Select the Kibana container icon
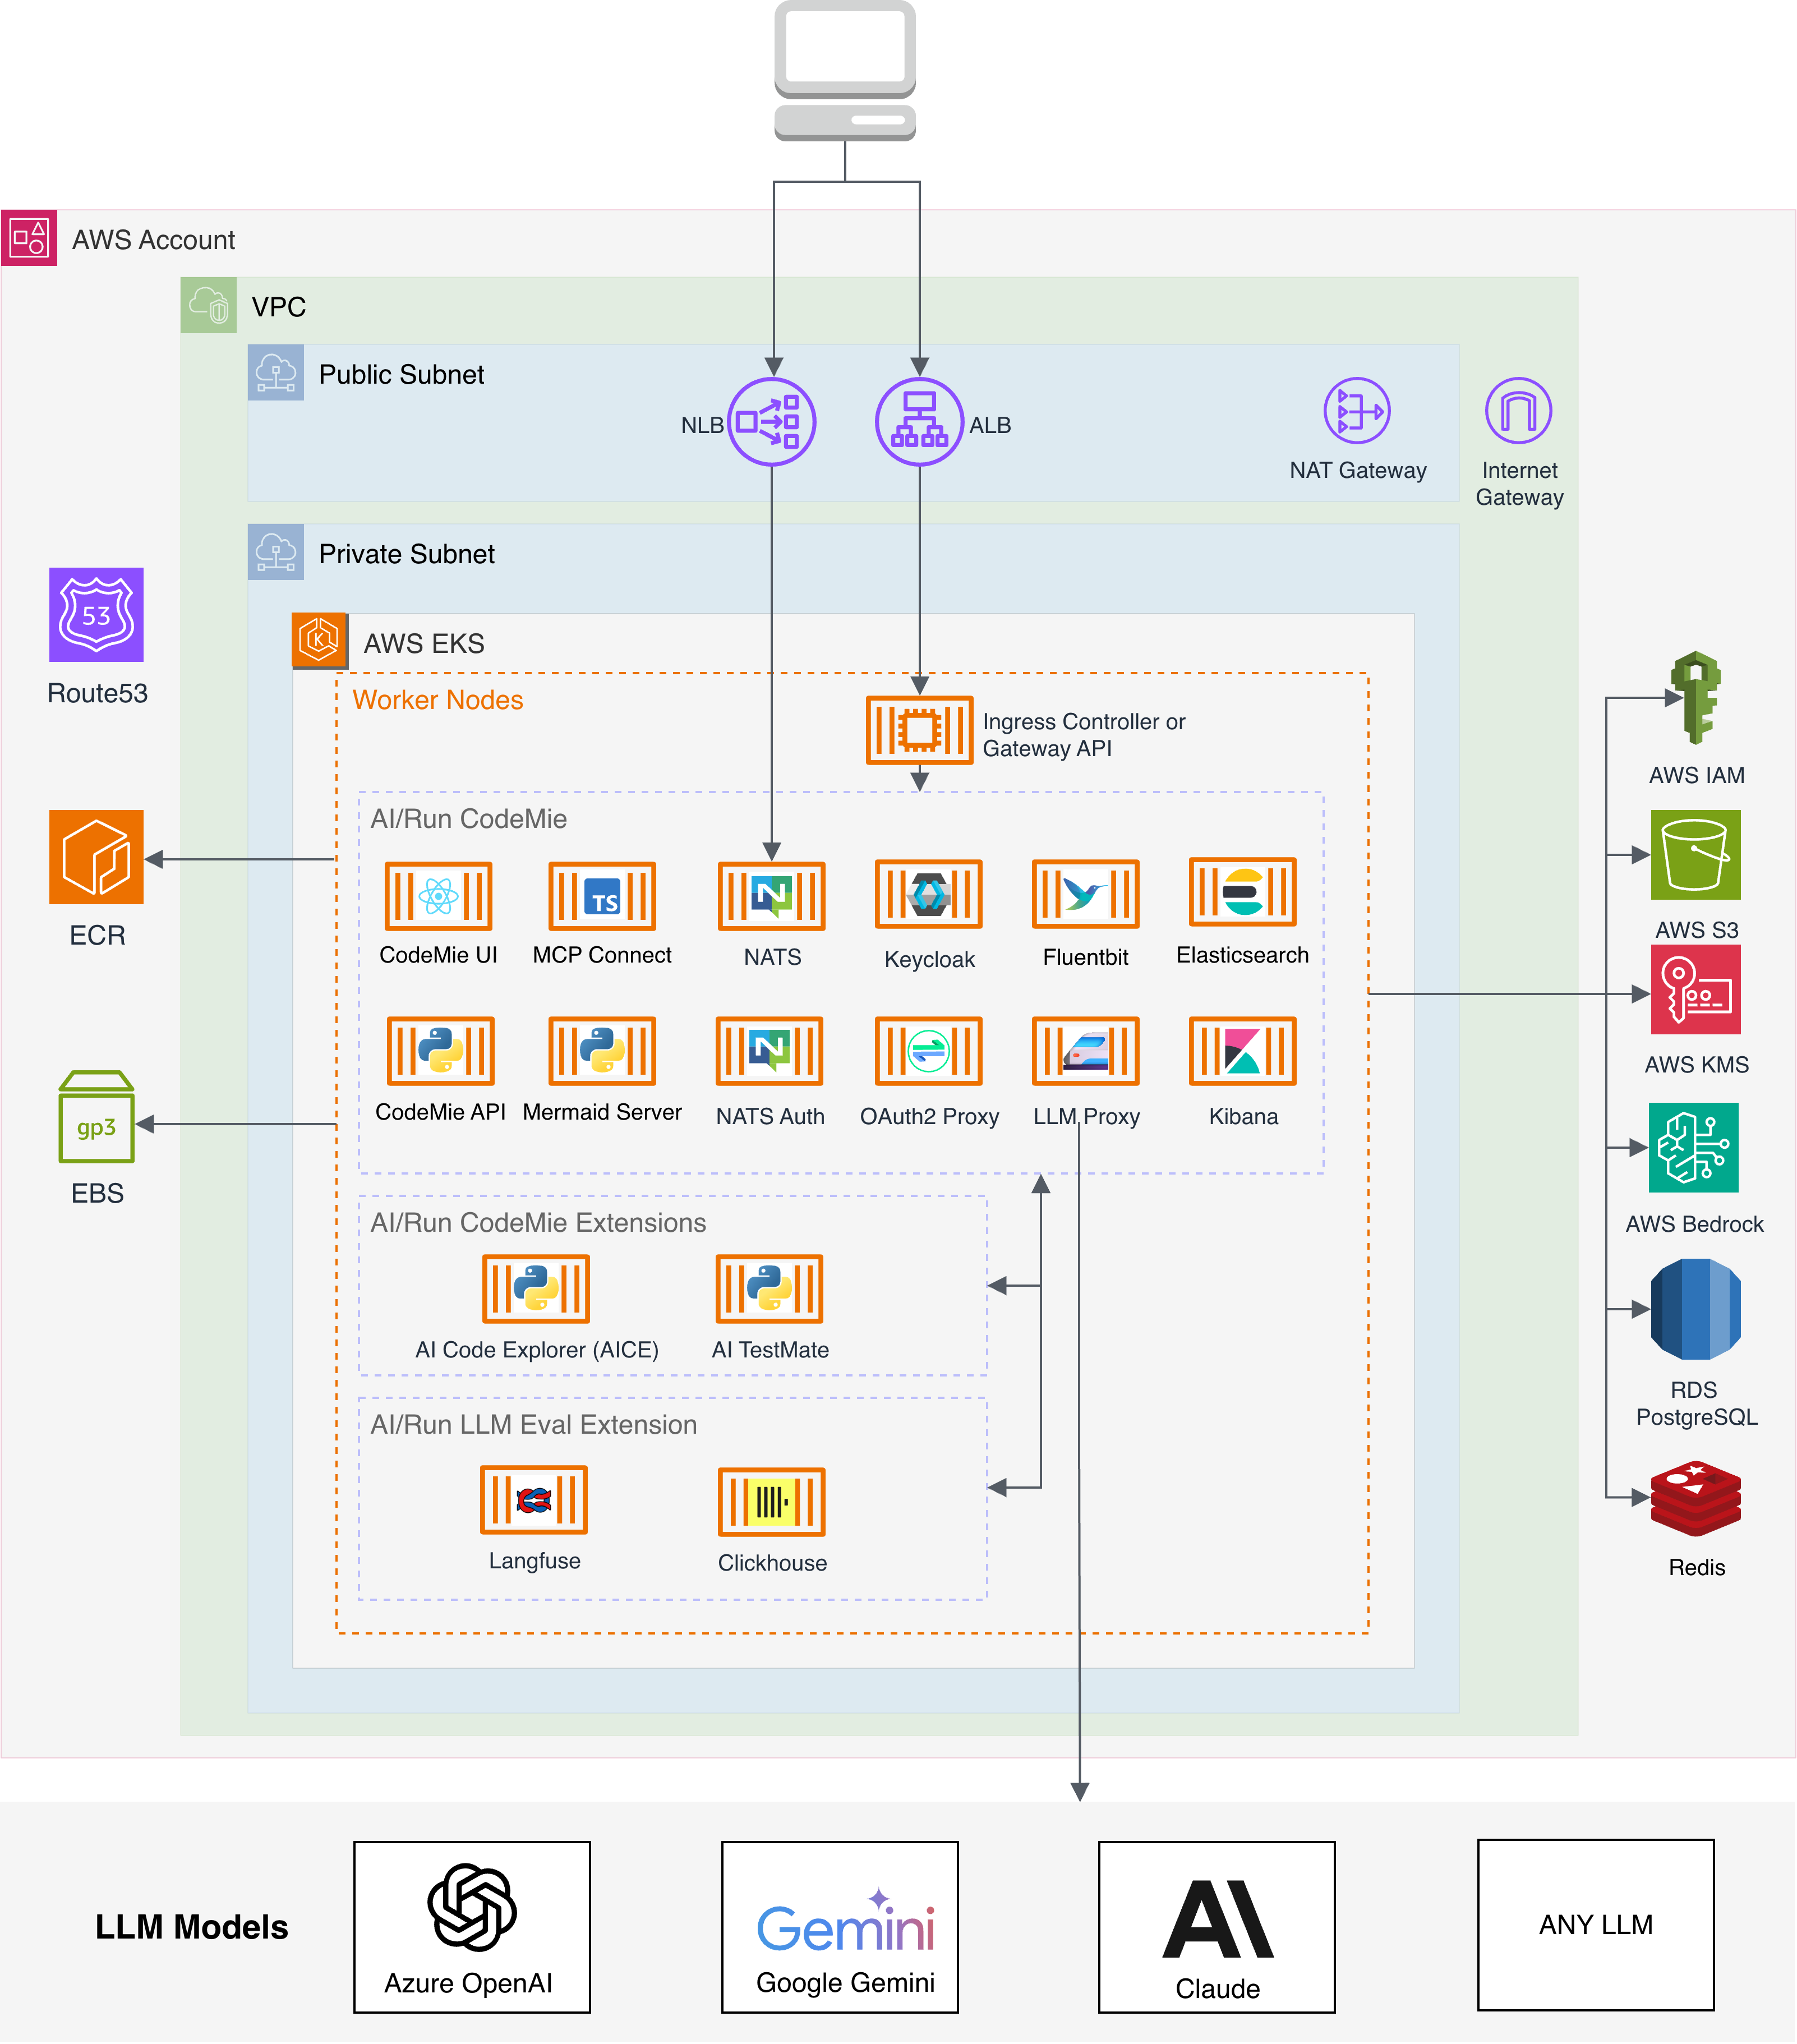 [x=1243, y=1051]
